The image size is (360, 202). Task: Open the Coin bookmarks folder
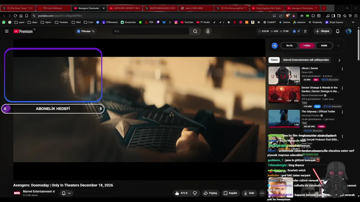(x=88, y=22)
